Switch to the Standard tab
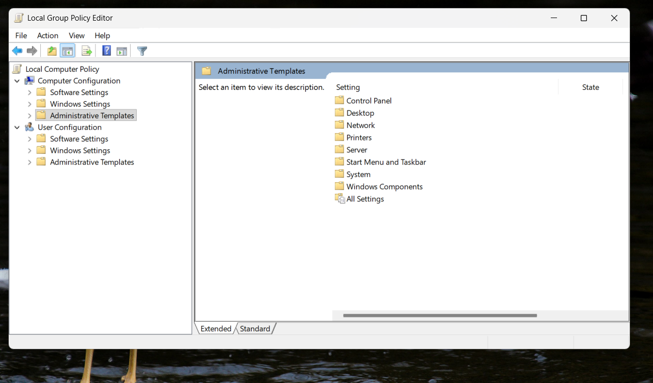The image size is (653, 383). tap(255, 328)
